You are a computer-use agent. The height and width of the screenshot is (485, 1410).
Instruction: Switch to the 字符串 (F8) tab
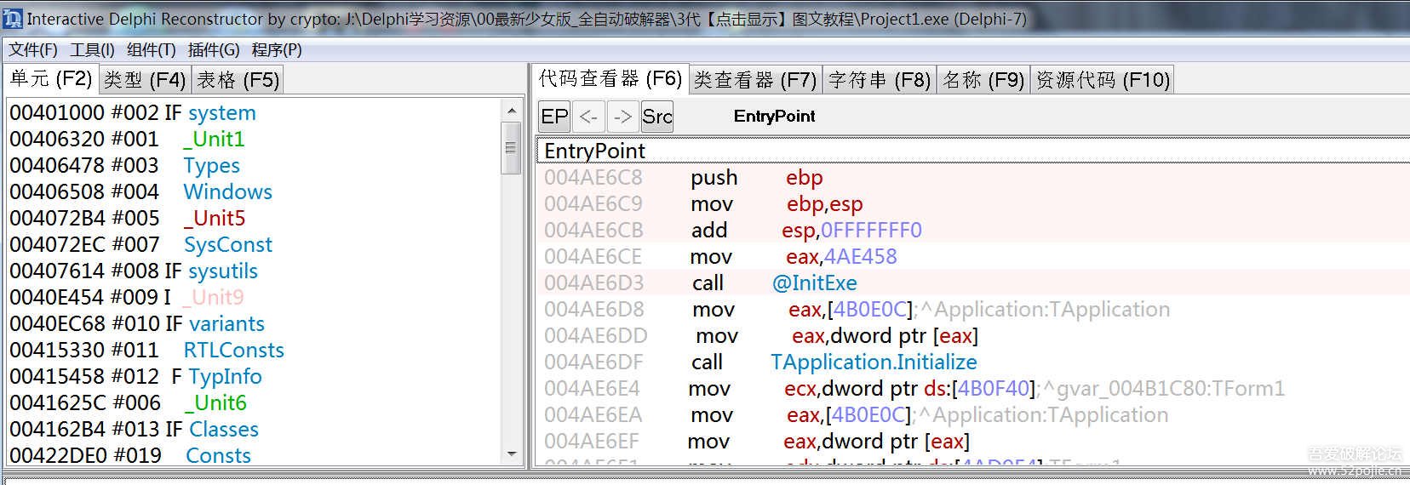(880, 80)
